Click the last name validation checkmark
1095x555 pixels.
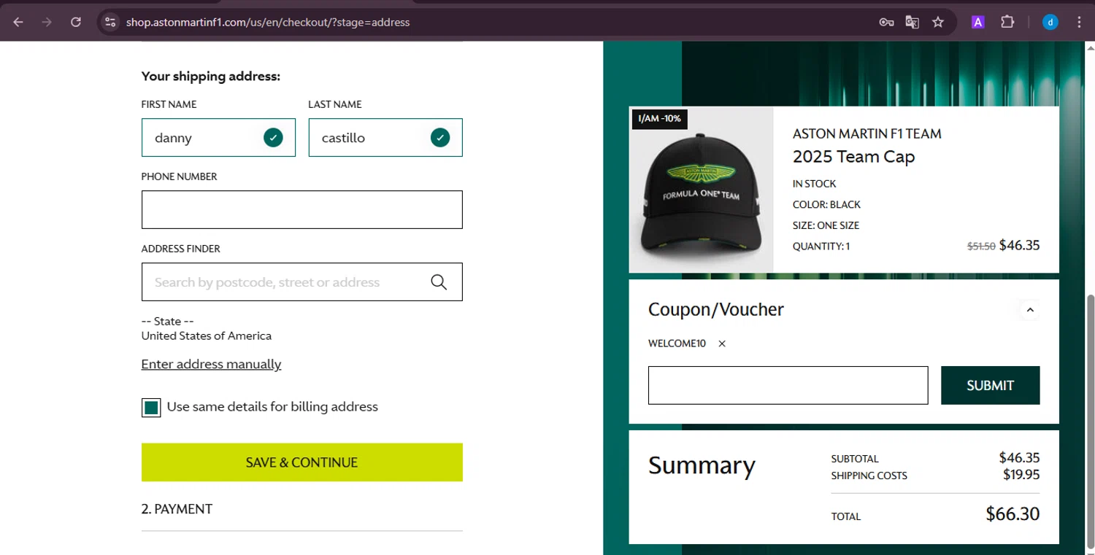[440, 137]
